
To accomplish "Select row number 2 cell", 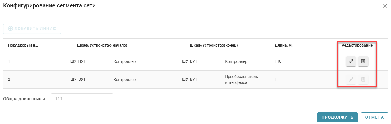I will click(9, 80).
